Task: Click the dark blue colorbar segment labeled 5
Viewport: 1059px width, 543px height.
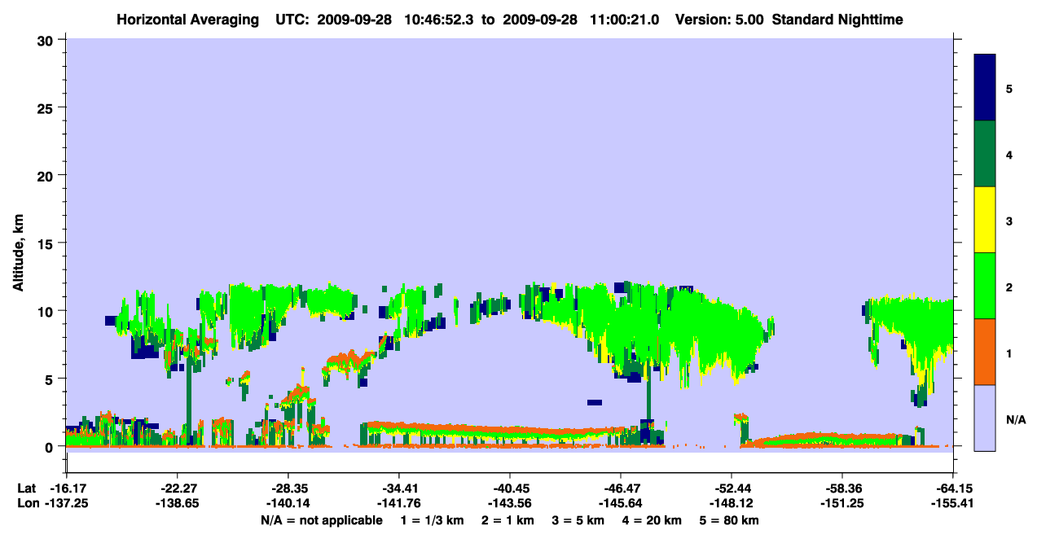Action: pos(985,88)
